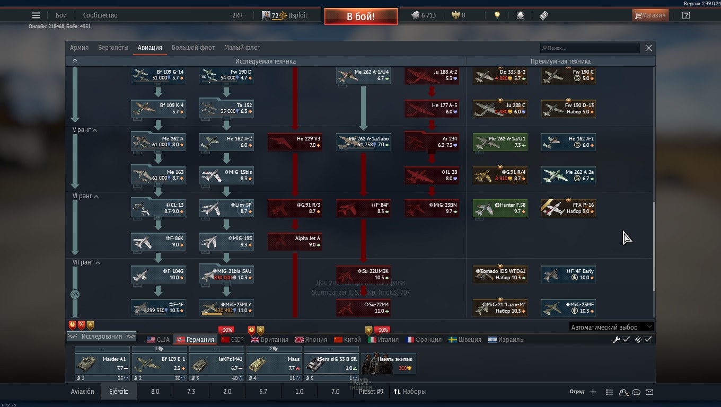
Task: Open the help question mark icon
Action: (686, 15)
